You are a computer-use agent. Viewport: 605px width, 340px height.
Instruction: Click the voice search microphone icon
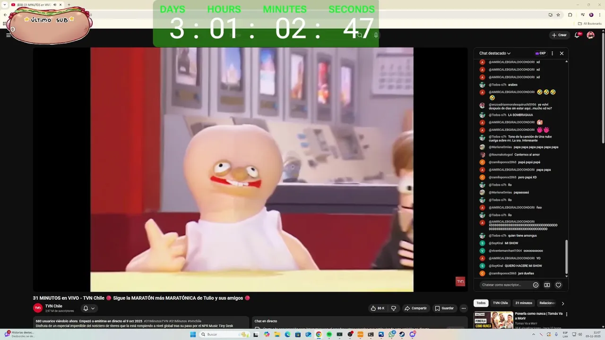pos(376,35)
